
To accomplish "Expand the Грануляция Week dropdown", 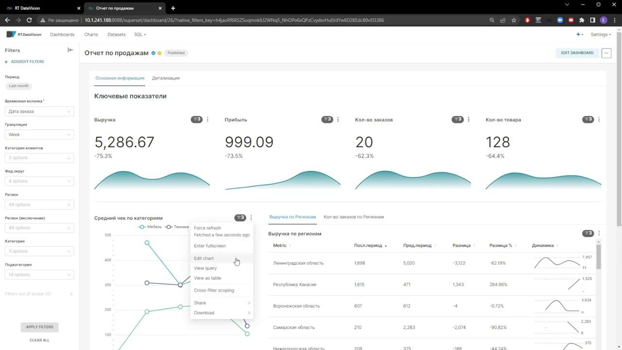I will pyautogui.click(x=39, y=135).
